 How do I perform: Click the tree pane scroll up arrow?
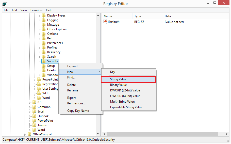click(98, 15)
